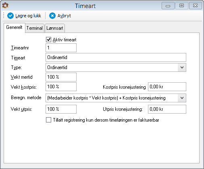
Task: Click the Timeart app icon in title bar
Action: pos(5,6)
